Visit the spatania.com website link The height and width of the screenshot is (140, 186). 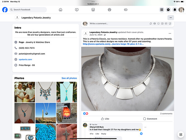[25, 59]
